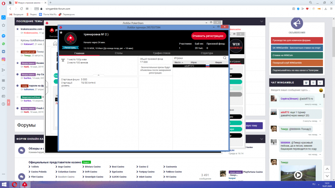Sort the players list by the Место column
This screenshot has width=335, height=188.
coord(179,62)
